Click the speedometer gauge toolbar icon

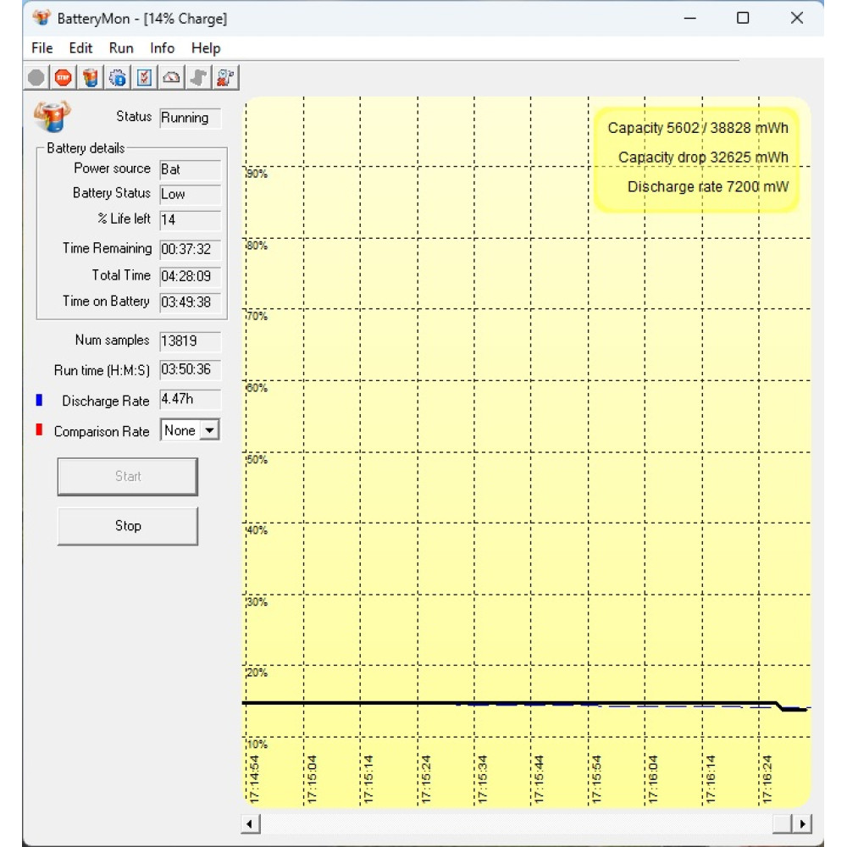(172, 78)
